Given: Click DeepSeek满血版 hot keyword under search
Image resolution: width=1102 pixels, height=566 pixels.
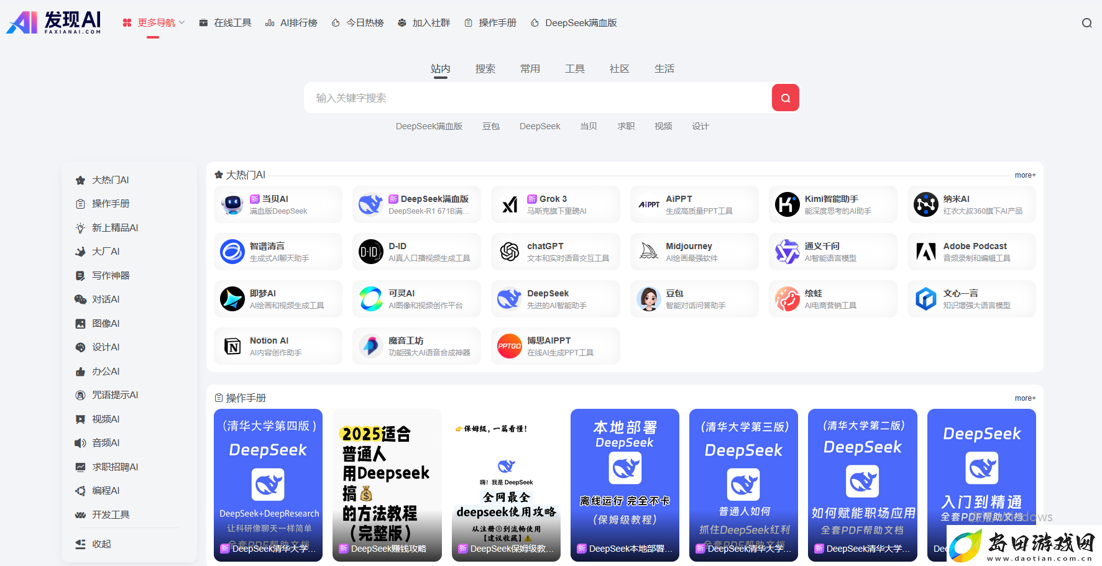Looking at the screenshot, I should tap(429, 126).
